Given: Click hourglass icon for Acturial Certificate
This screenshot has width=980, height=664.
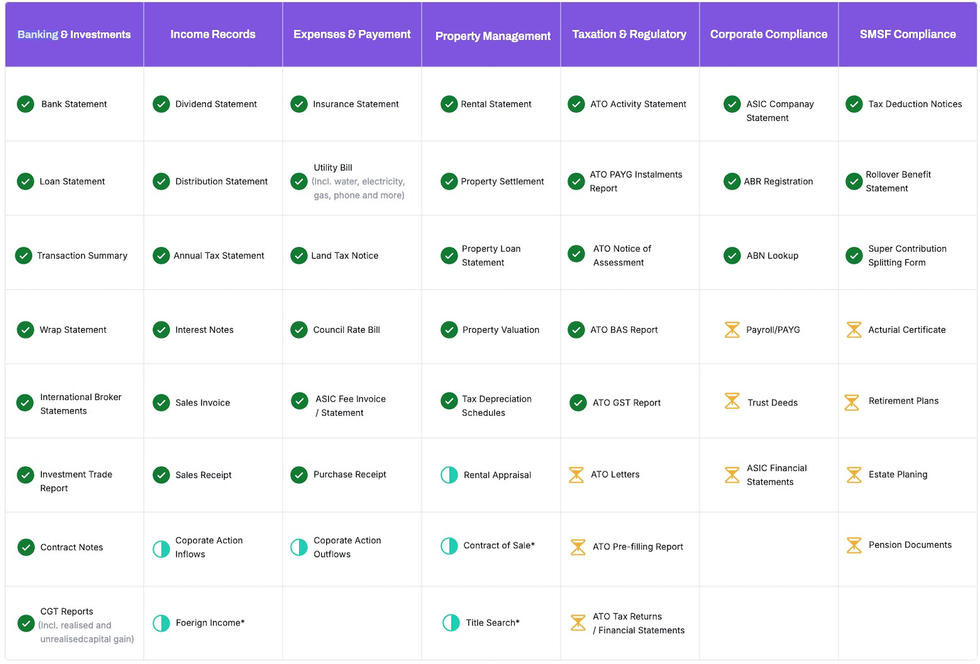Looking at the screenshot, I should click(854, 329).
